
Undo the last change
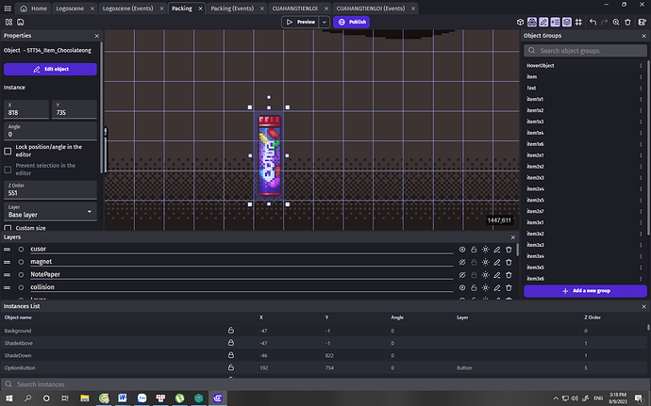(x=593, y=22)
